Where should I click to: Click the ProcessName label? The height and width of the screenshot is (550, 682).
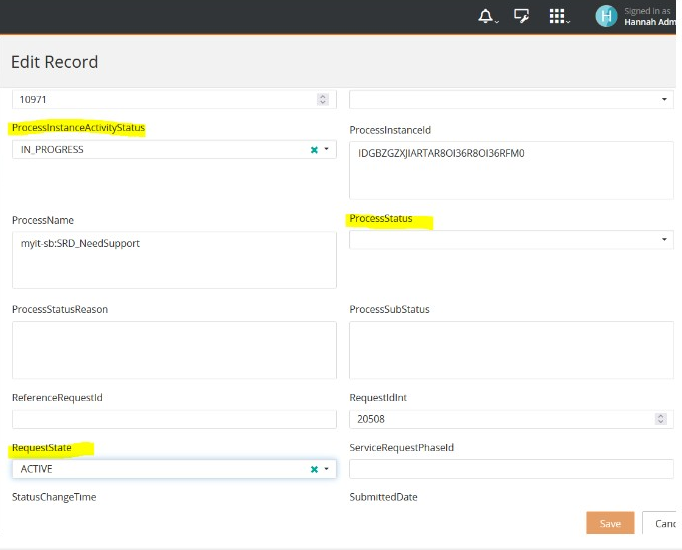tap(43, 220)
